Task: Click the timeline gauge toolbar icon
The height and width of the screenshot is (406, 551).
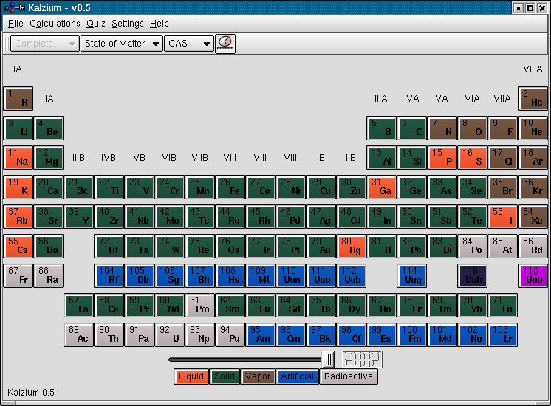Action: coord(225,44)
